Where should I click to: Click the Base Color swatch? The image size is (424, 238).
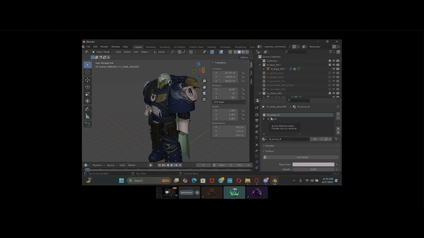point(313,164)
